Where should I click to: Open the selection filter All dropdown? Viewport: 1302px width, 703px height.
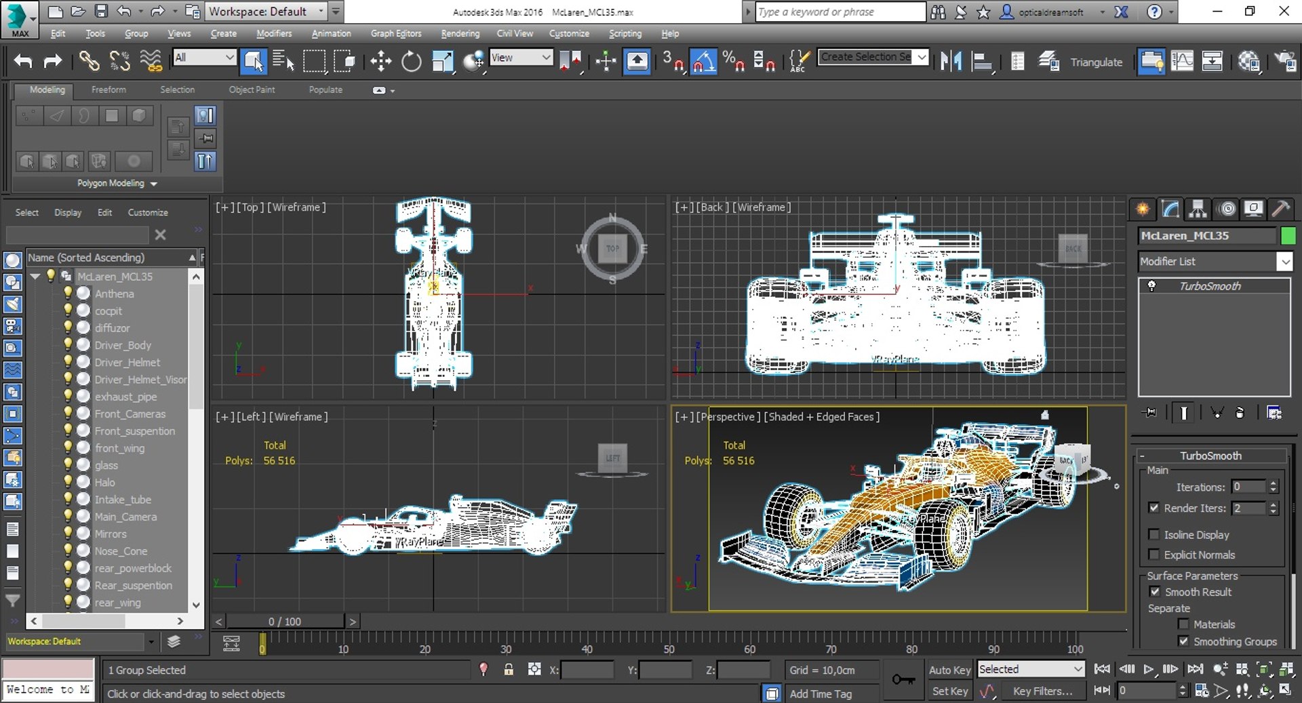204,58
